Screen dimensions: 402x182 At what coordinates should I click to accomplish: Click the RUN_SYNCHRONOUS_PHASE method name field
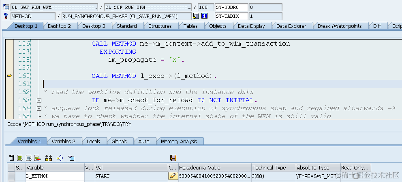coord(127,16)
